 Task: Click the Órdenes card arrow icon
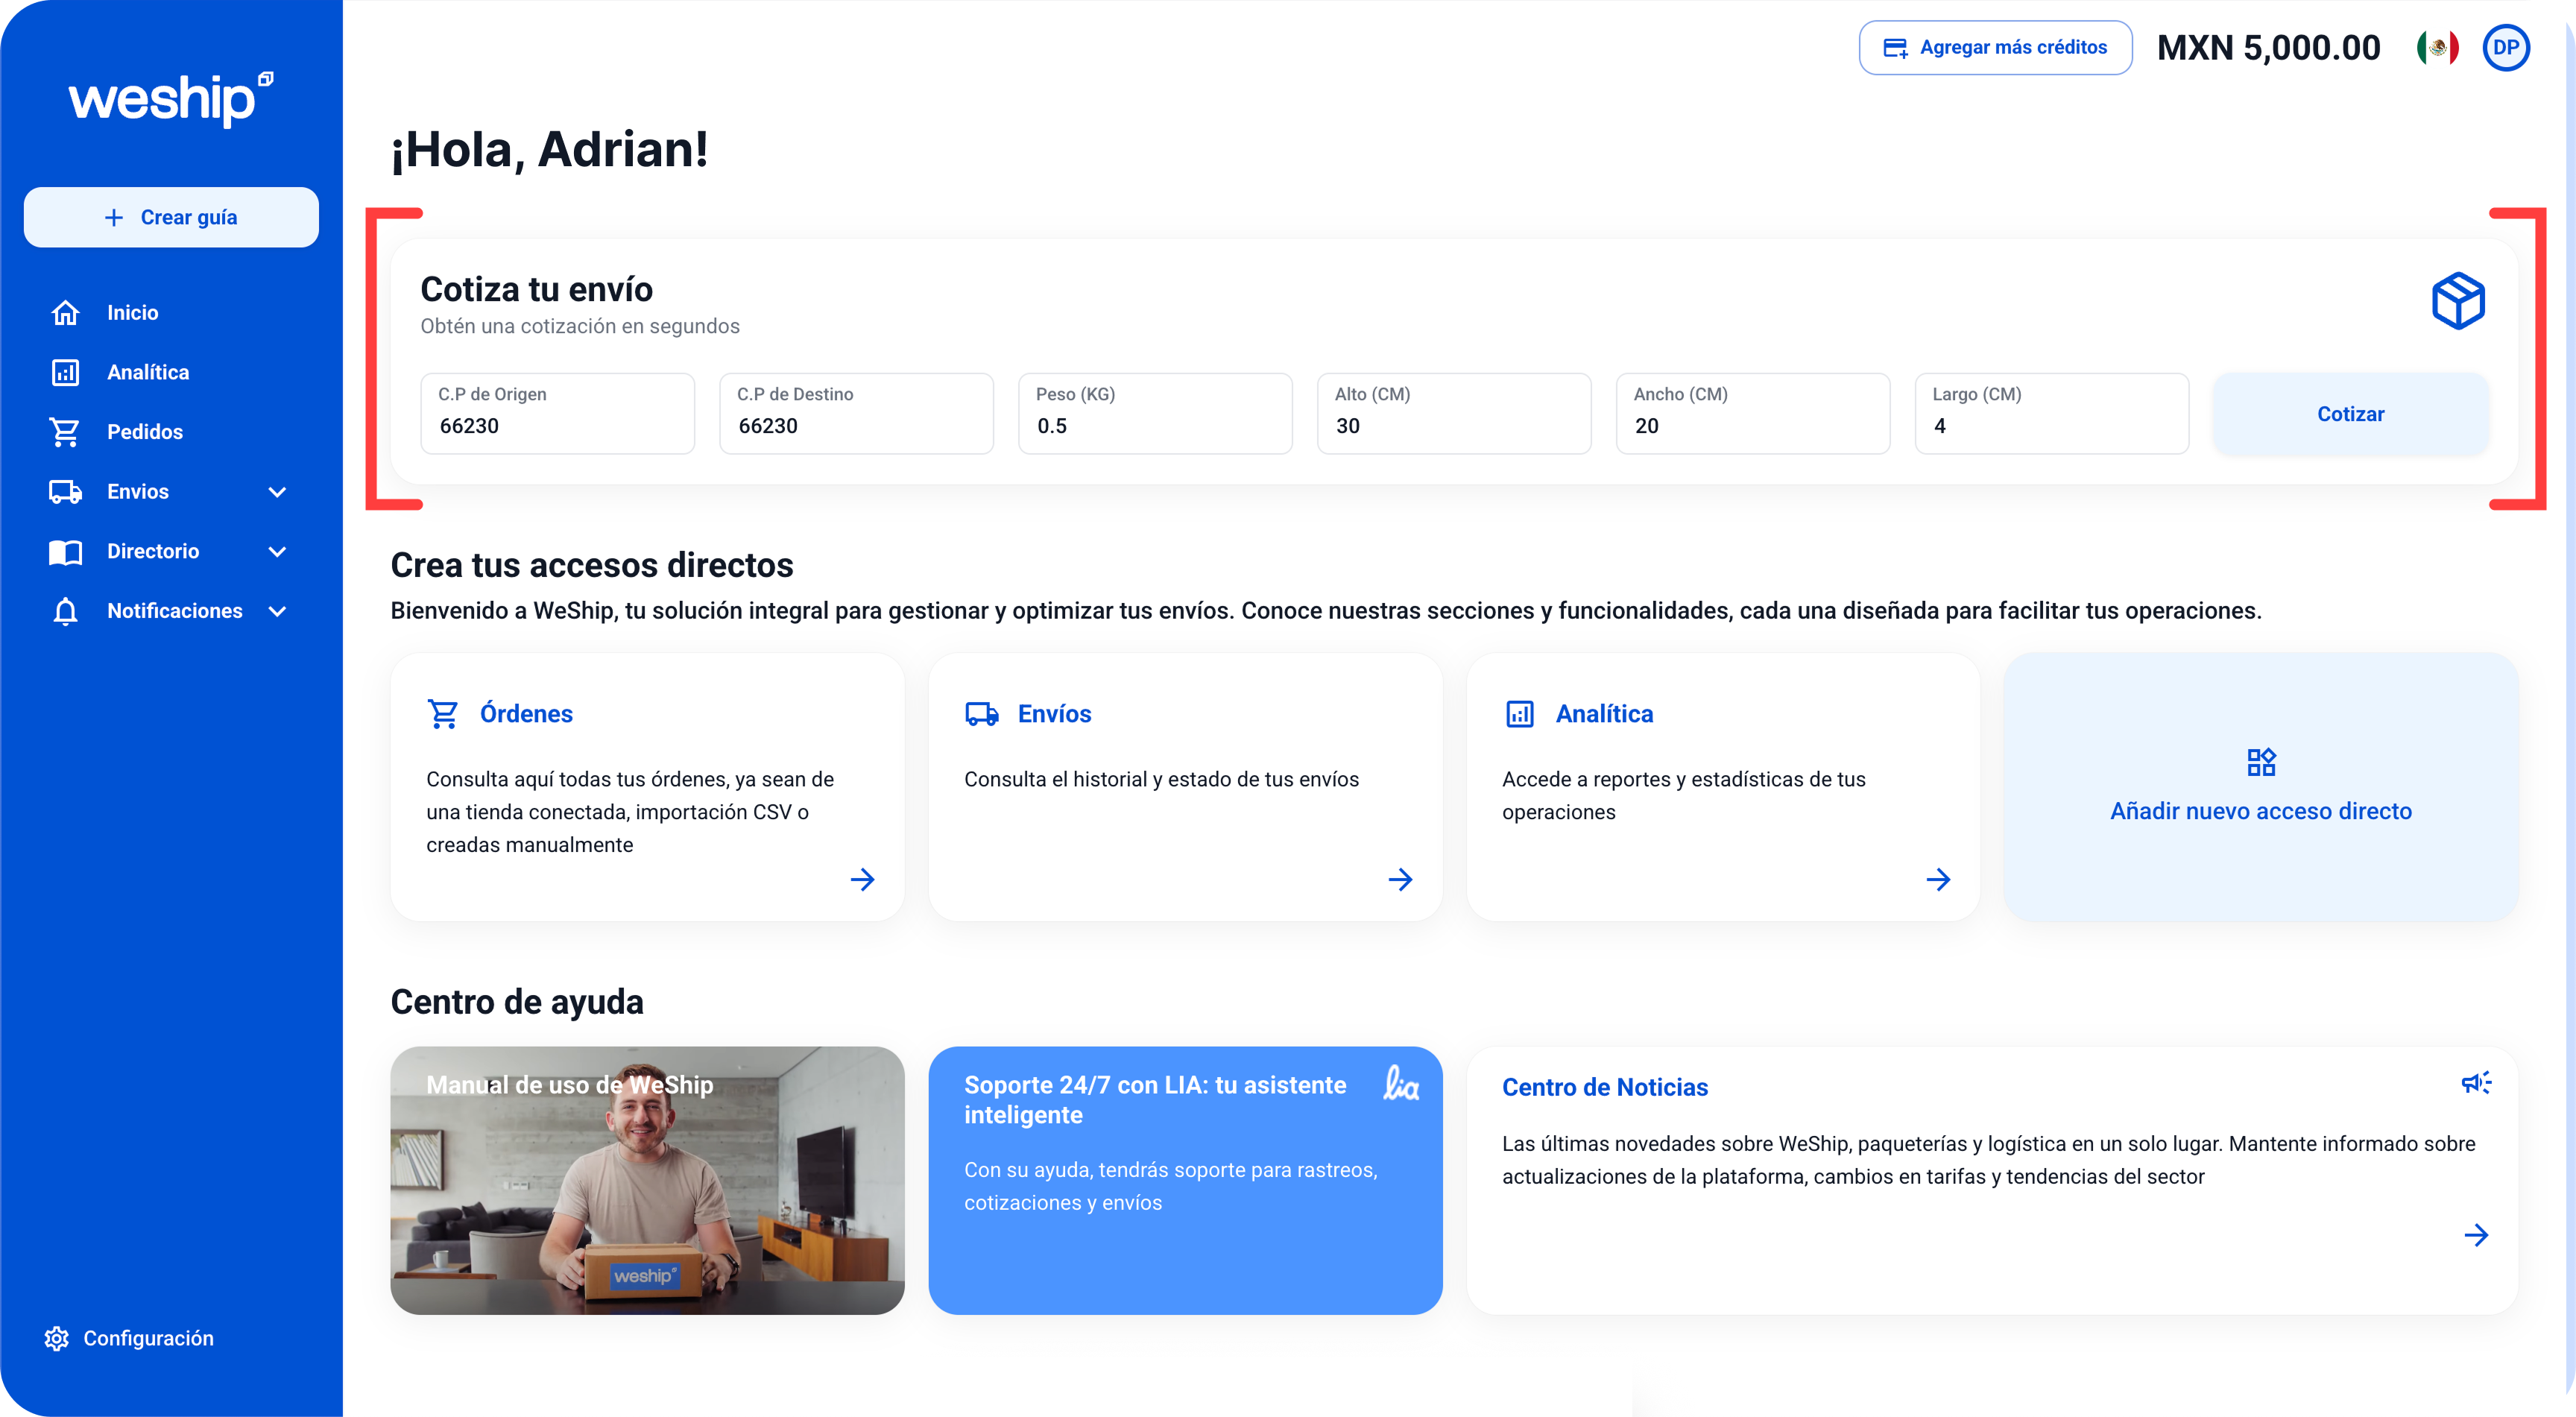(862, 879)
